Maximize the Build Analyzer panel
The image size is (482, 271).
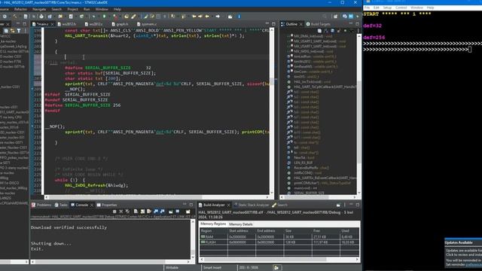point(358,205)
